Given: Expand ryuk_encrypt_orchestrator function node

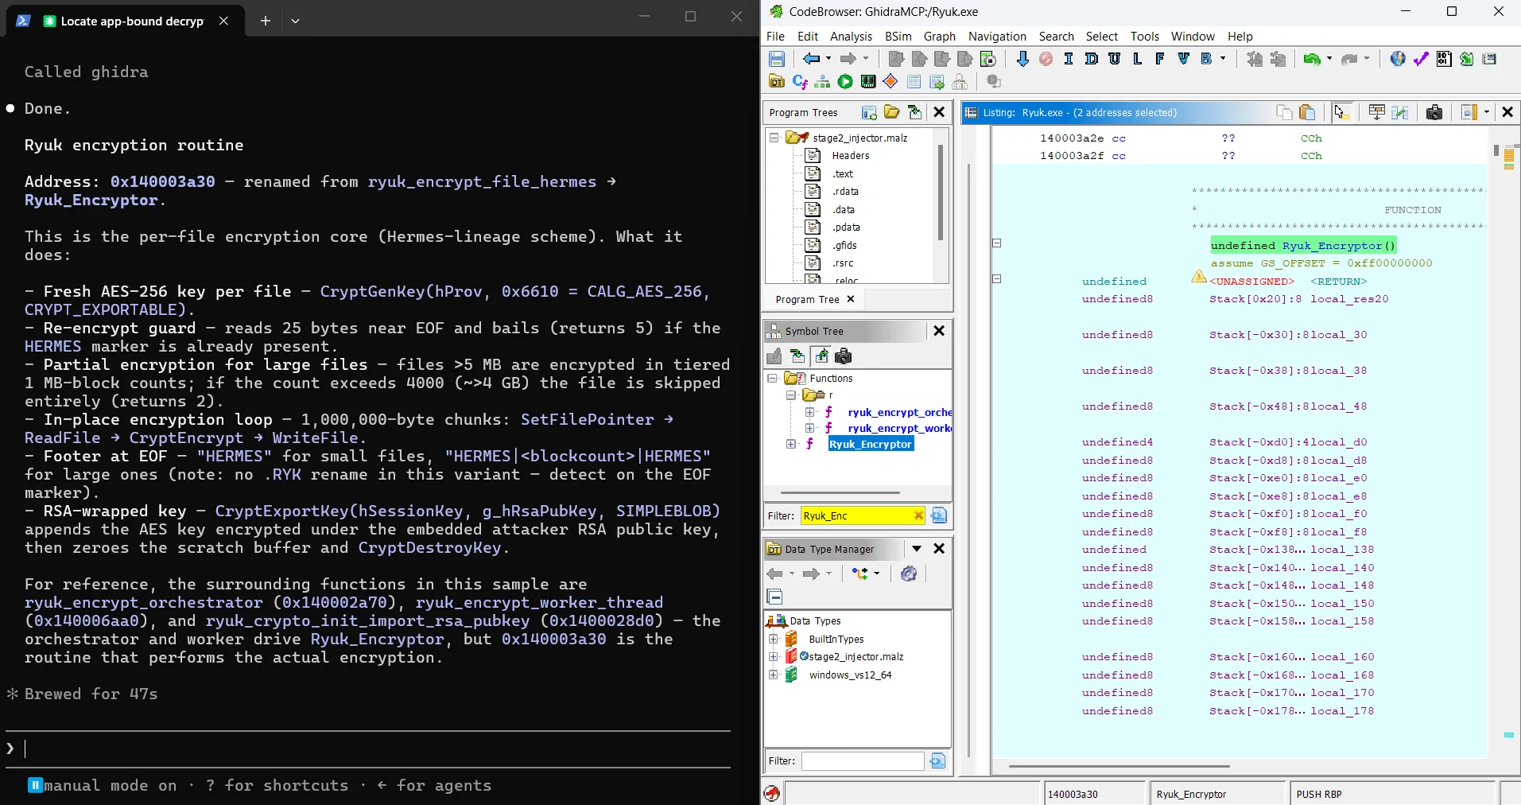Looking at the screenshot, I should (x=809, y=412).
